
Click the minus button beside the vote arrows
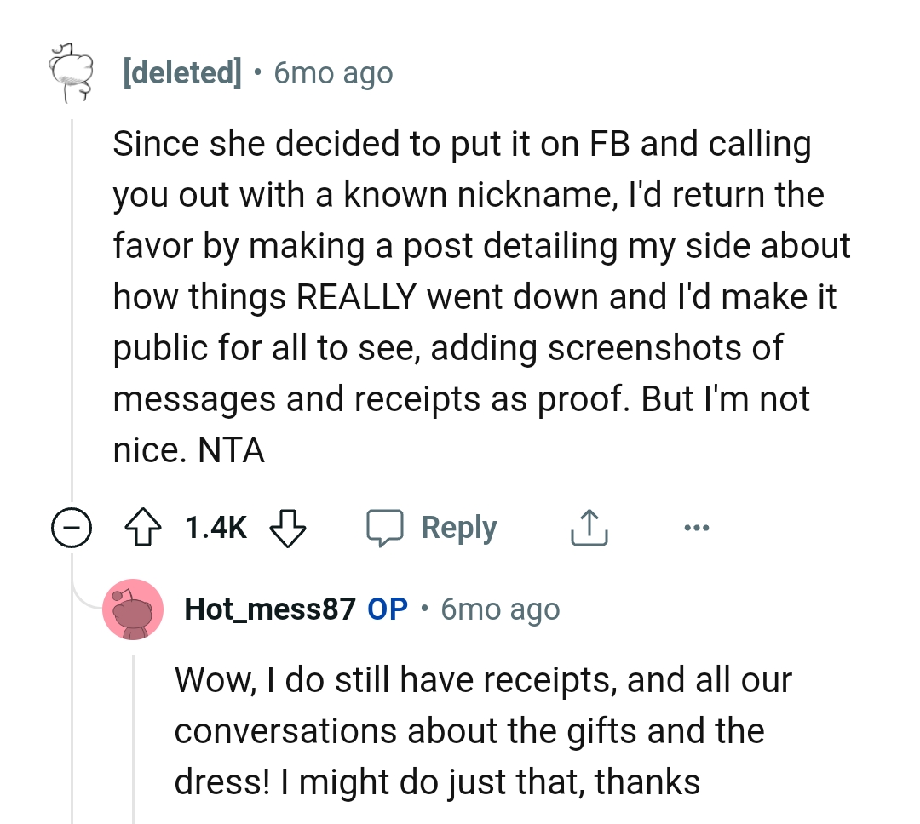(x=73, y=527)
